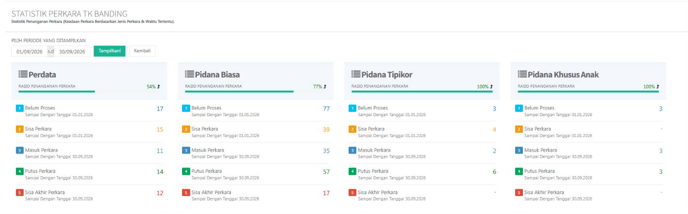The image size is (688, 214).
Task: Click Perdata Sisa Akhir Perkara value 12
Action: (160, 193)
